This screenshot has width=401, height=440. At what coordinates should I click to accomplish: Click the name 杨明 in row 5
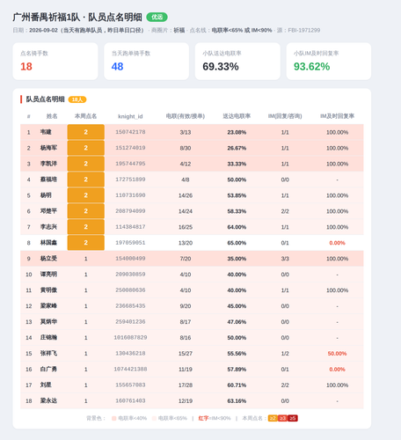point(46,195)
